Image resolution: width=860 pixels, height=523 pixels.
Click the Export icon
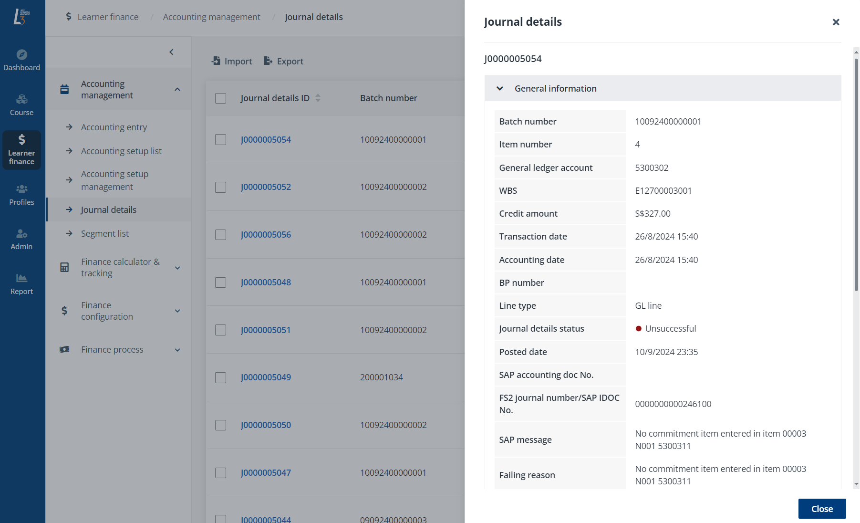268,61
